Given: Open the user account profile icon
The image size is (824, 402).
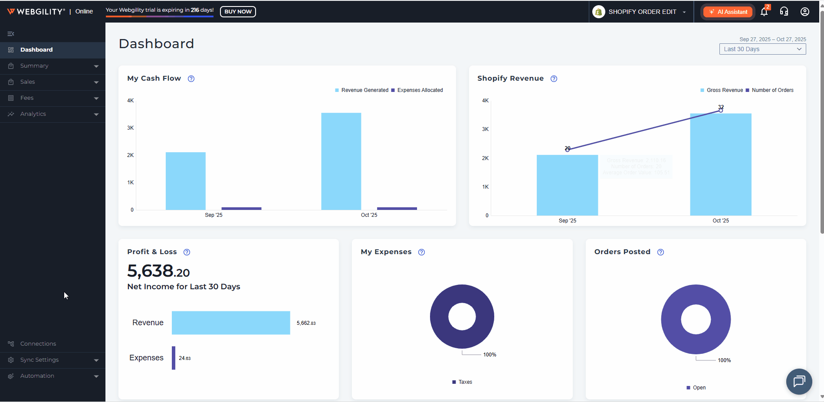Looking at the screenshot, I should click(804, 12).
